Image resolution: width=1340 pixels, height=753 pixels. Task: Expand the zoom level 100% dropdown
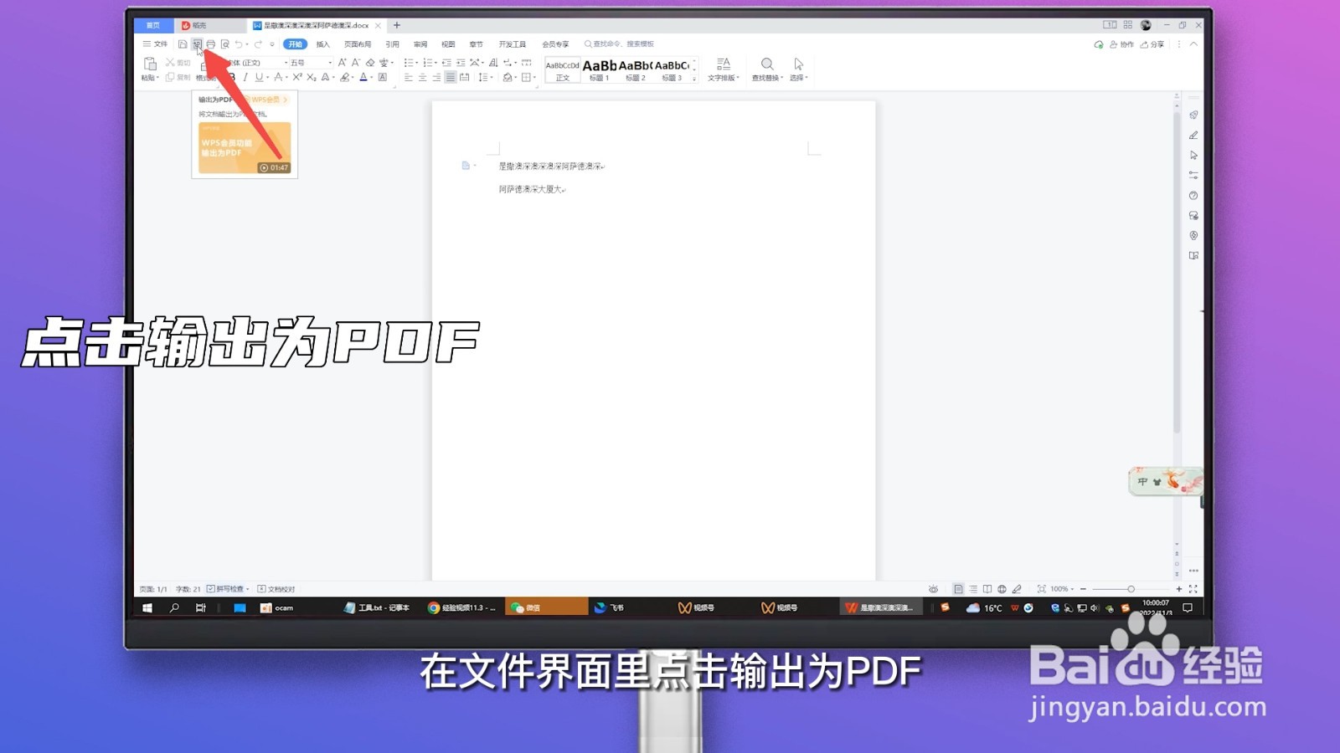click(x=1075, y=589)
